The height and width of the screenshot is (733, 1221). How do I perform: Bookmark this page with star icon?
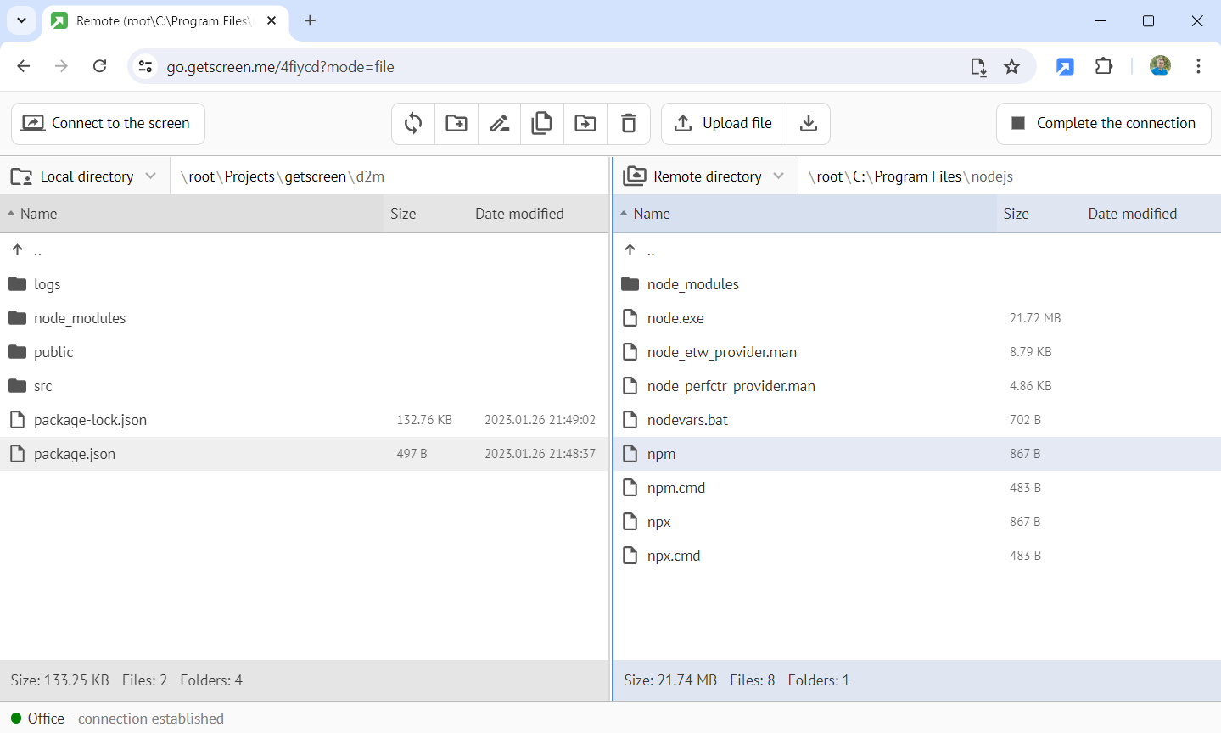1011,67
